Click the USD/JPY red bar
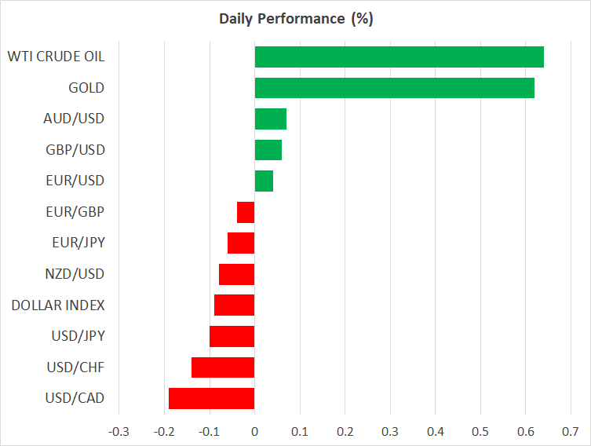This screenshot has width=591, height=446. (232, 336)
